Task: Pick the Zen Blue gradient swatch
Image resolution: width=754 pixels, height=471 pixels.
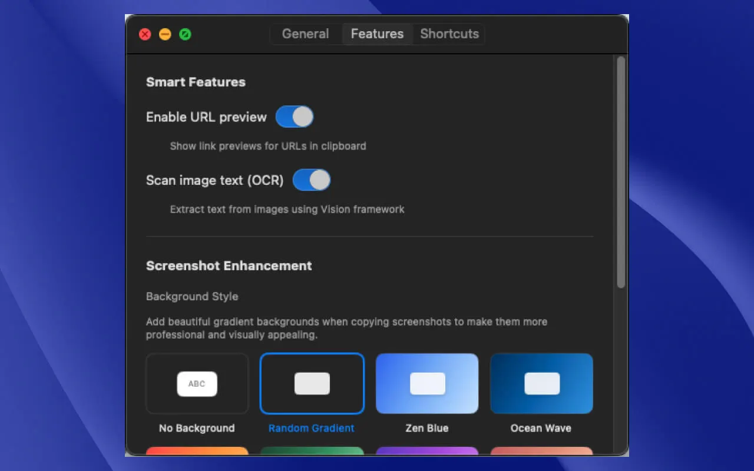Action: click(x=427, y=384)
